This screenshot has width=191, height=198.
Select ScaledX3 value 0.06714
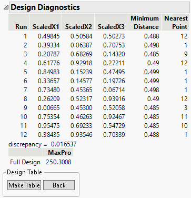114,90
